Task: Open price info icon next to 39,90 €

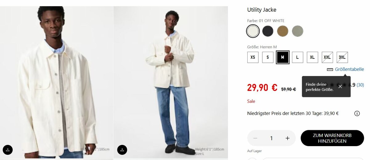Action: [357, 114]
